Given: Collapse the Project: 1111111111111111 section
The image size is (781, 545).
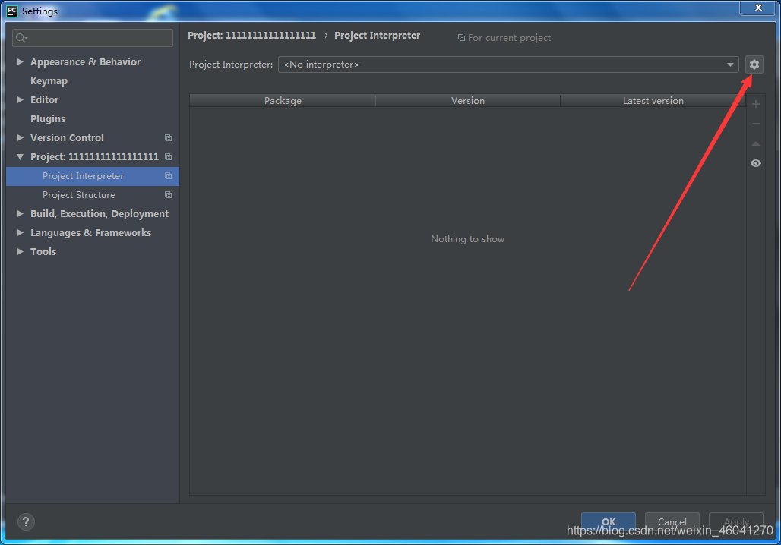Looking at the screenshot, I should click(x=20, y=157).
